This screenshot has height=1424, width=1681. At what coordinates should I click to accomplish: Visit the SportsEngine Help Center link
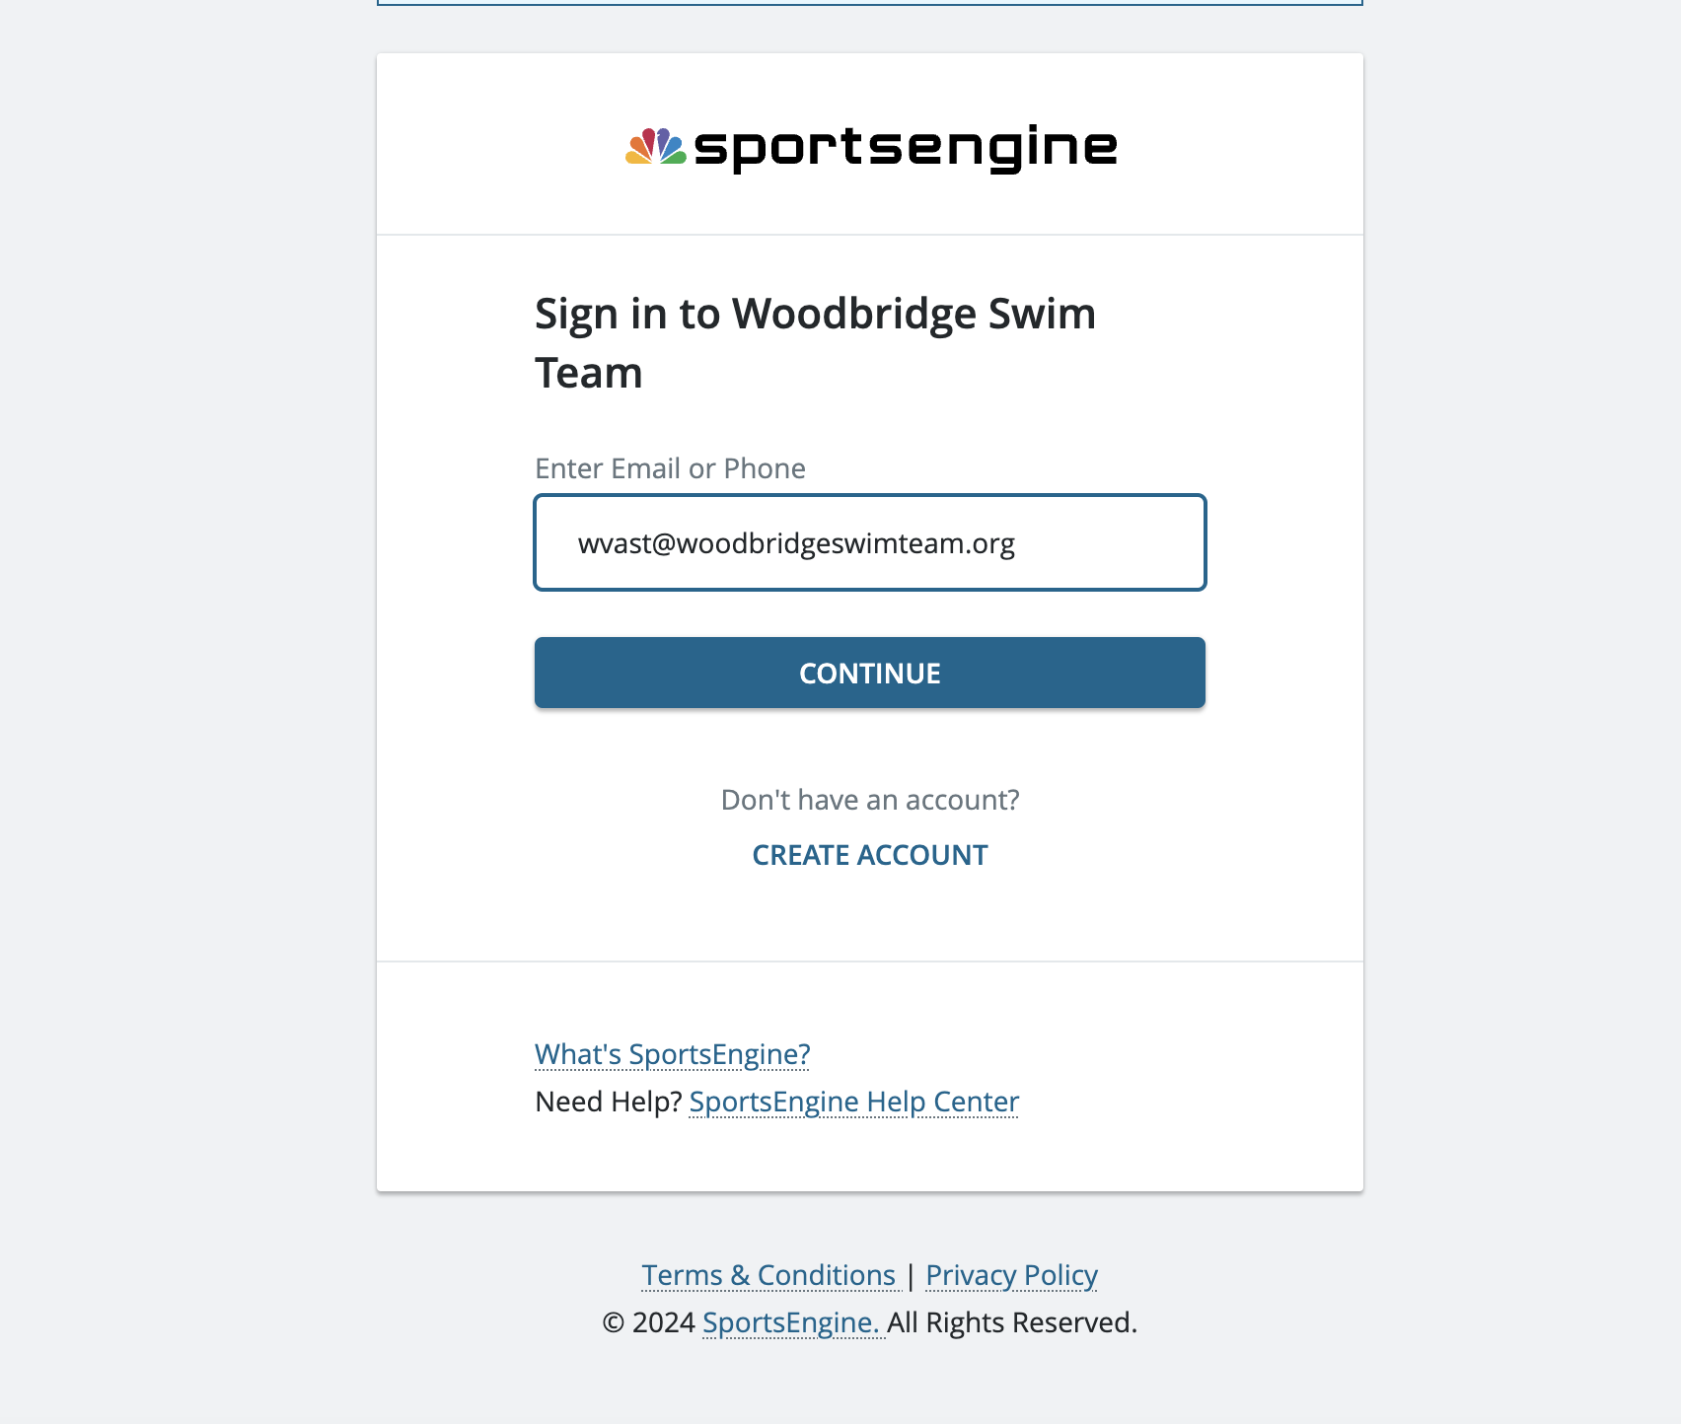coord(853,1102)
